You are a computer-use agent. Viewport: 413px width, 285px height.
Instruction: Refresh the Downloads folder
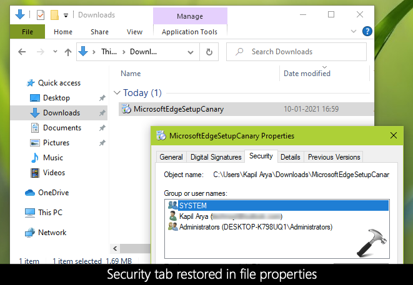[209, 52]
